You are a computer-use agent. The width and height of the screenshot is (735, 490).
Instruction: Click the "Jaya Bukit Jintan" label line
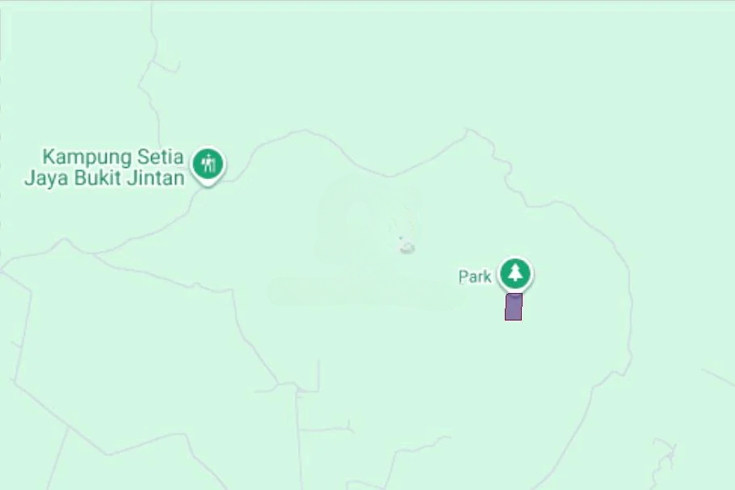(x=104, y=178)
